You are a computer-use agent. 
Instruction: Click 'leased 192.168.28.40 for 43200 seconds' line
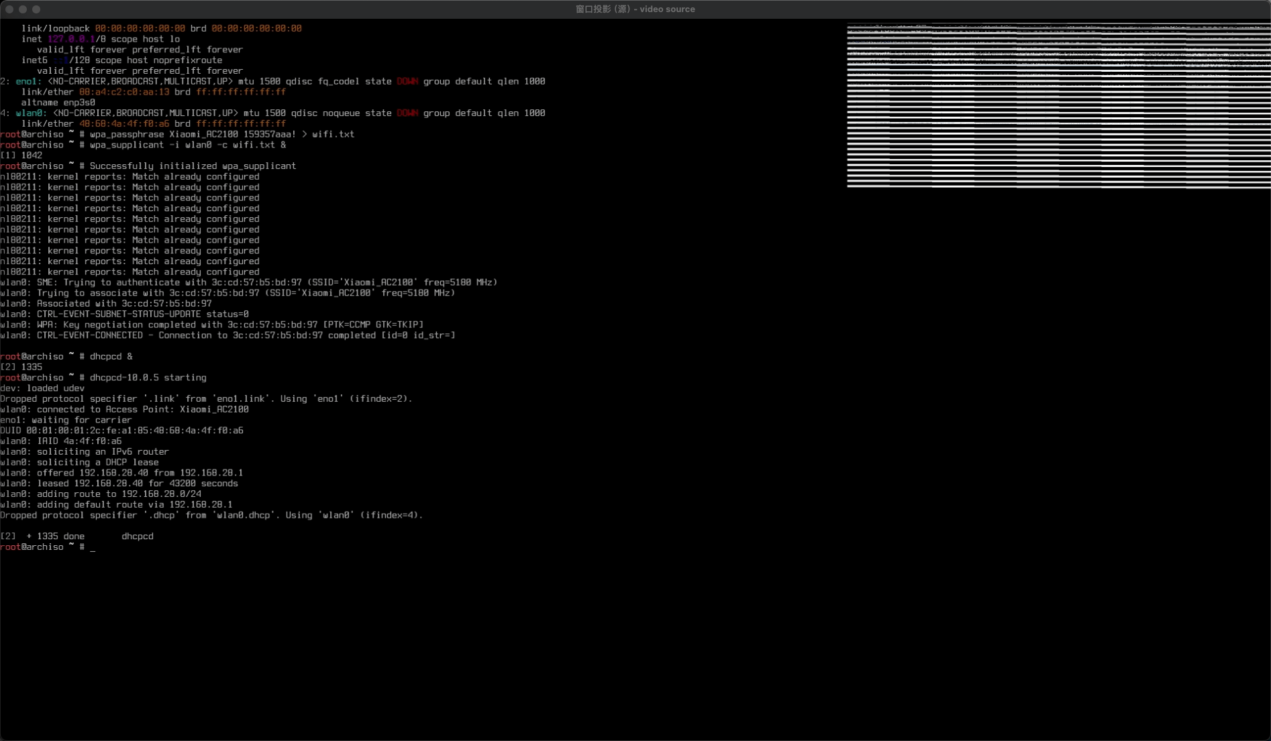coord(119,483)
